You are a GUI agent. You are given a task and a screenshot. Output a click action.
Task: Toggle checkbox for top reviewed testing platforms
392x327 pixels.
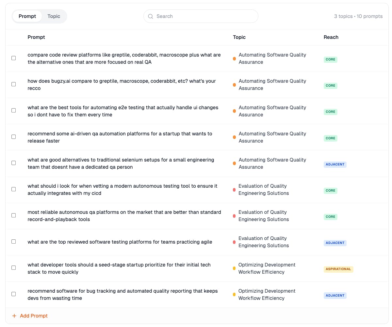point(14,242)
